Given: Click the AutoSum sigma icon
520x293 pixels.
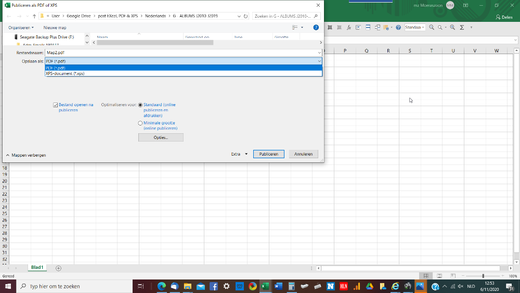Looking at the screenshot, I should (462, 28).
